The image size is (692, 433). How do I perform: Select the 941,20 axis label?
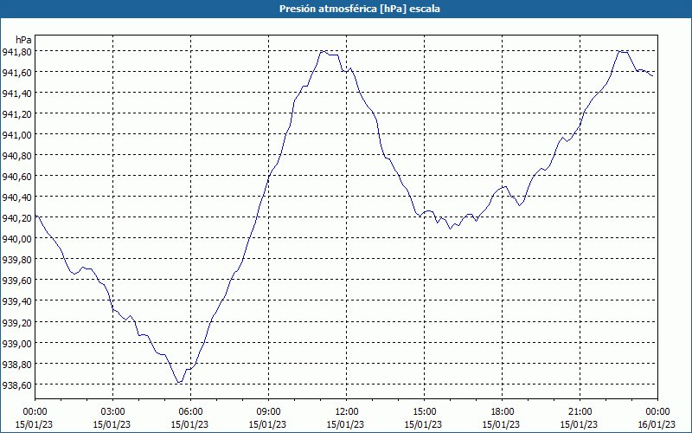16,114
